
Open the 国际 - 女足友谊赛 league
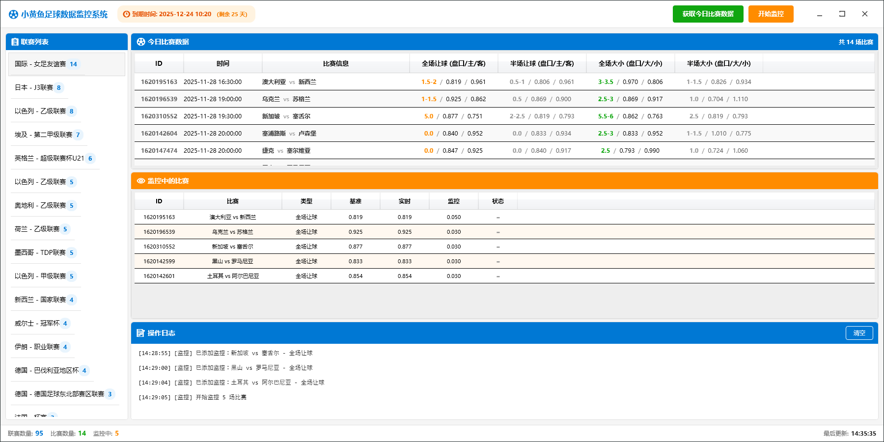click(x=44, y=64)
